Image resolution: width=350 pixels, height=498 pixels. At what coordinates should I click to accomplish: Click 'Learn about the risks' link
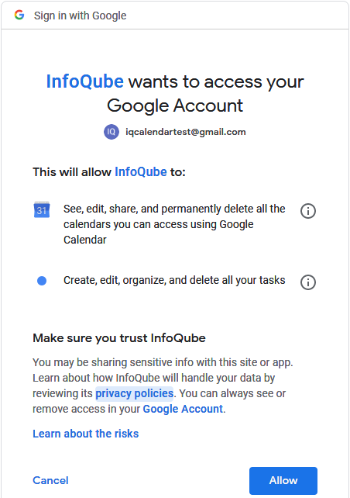pos(86,434)
